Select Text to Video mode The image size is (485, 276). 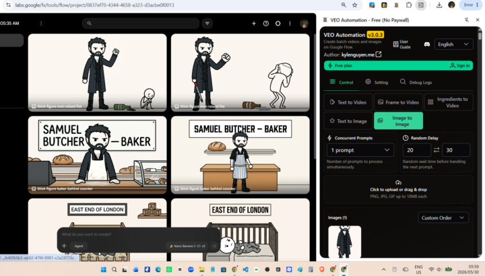[x=348, y=102]
